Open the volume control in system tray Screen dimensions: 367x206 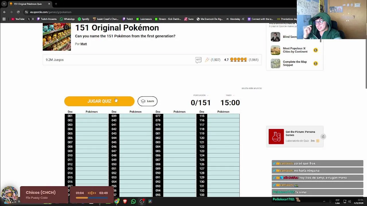pos(350,201)
